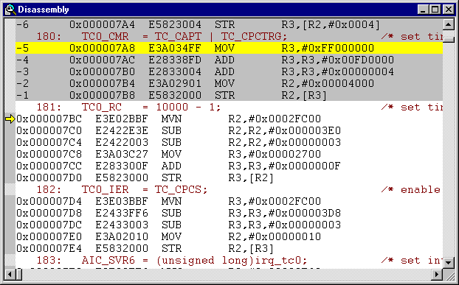Click opcode E3A034FF
This screenshot has width=459, height=285.
(x=175, y=48)
